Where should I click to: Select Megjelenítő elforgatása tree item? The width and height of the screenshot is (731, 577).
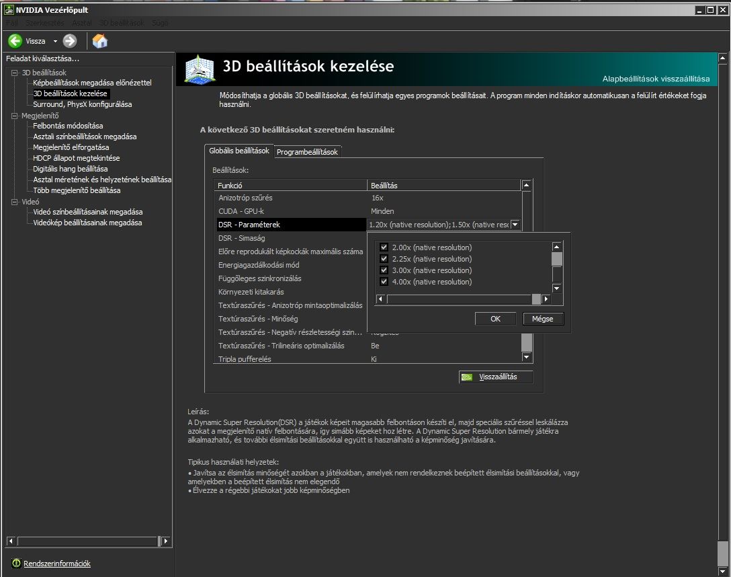(x=71, y=147)
